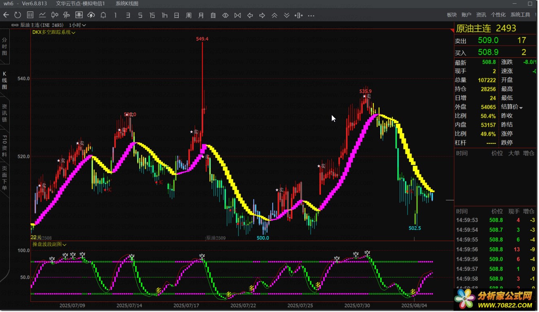The width and height of the screenshot is (539, 312).
Task: Switch to the time-sharing line chart icon
Action: point(42,15)
